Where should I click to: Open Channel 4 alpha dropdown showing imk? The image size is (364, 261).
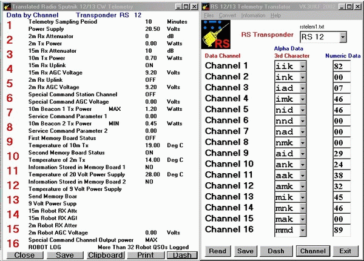[x=303, y=99]
